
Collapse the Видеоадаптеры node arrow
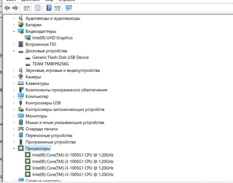[x=14, y=31]
